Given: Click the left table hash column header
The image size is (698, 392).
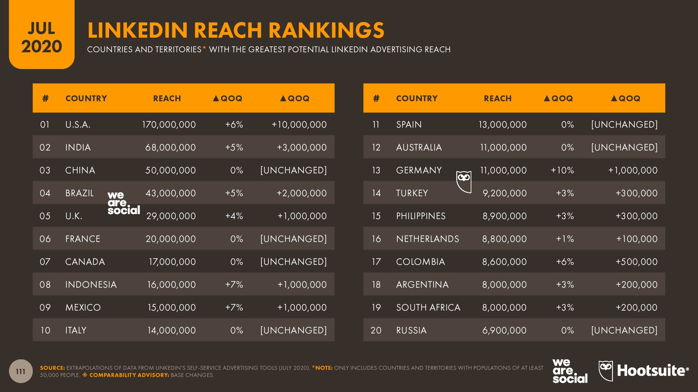Looking at the screenshot, I should 46,98.
